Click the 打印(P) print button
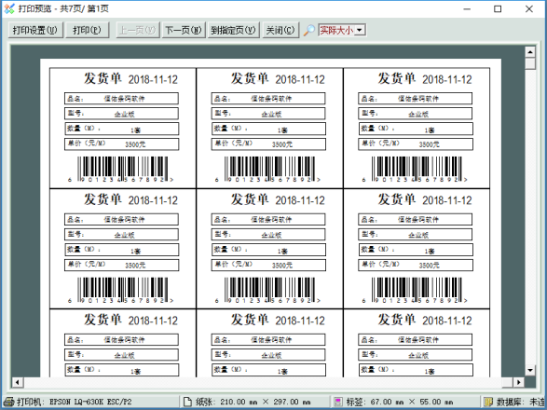547x410 pixels. coord(87,31)
